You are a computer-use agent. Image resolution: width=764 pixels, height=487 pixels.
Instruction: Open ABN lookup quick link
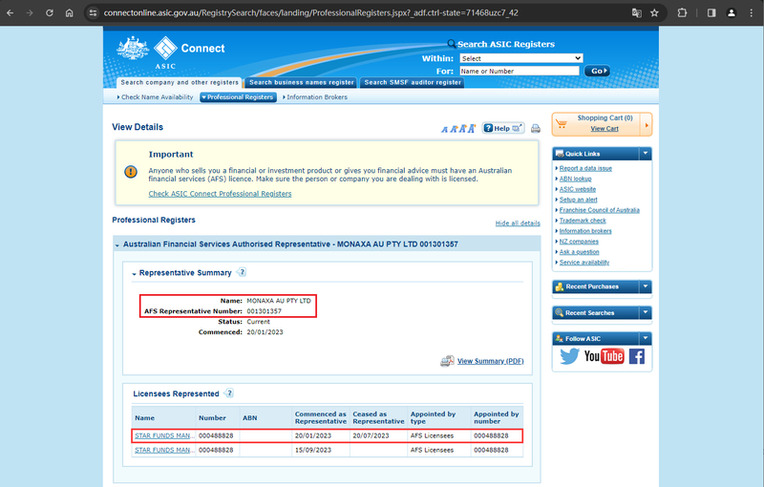point(575,179)
